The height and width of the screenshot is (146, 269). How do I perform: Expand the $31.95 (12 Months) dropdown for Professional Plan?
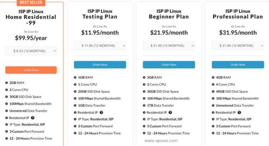pos(238,45)
